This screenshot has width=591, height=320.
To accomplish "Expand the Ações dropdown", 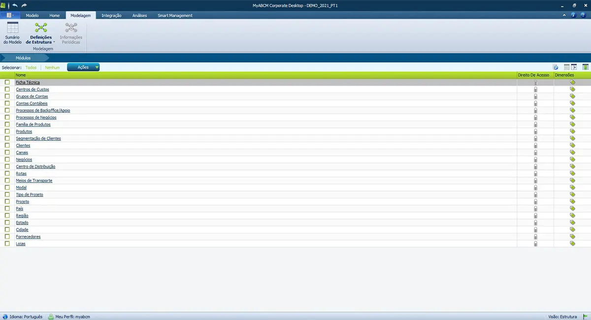I will (83, 67).
